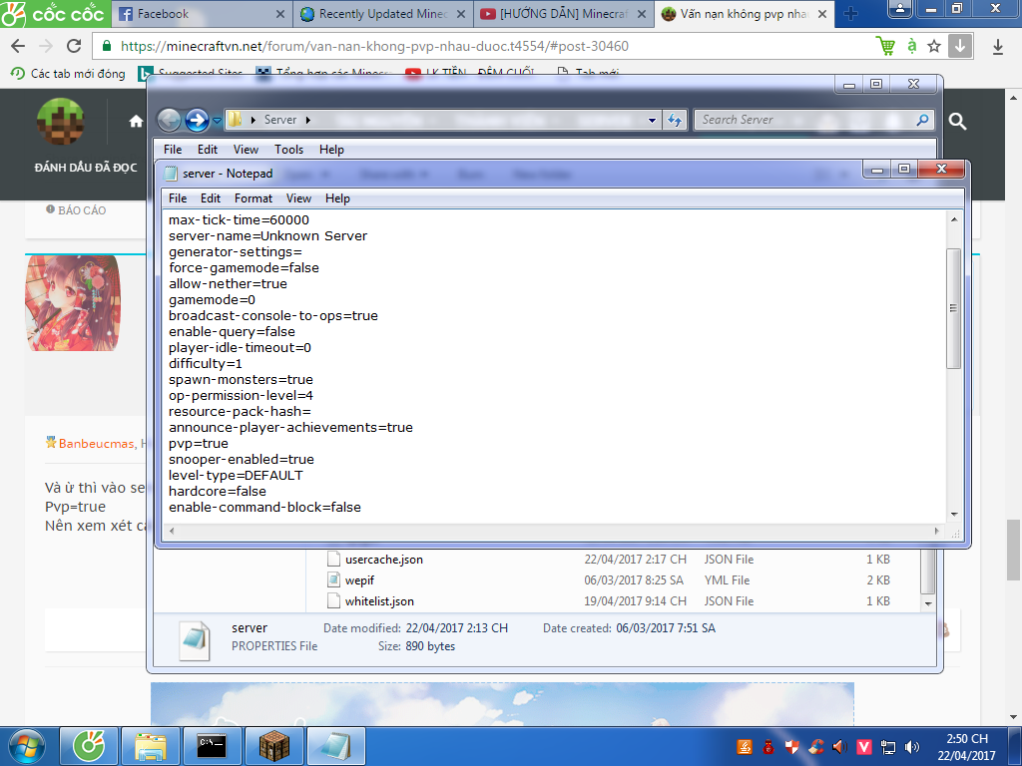The height and width of the screenshot is (766, 1022).
Task: Click ĐÁNH DẤU ĐÃ ĐỌC link
Action: click(86, 168)
